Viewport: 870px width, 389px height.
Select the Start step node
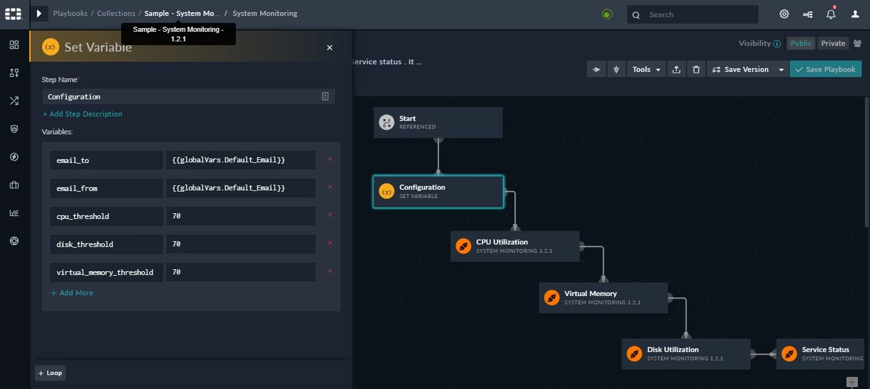pyautogui.click(x=438, y=122)
